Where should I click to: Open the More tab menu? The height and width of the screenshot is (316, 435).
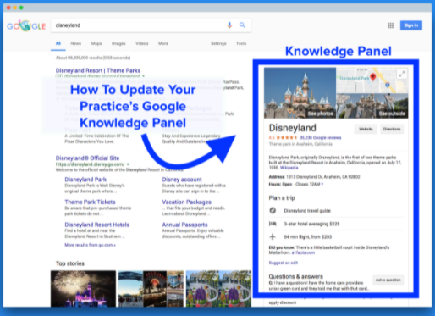pos(163,43)
